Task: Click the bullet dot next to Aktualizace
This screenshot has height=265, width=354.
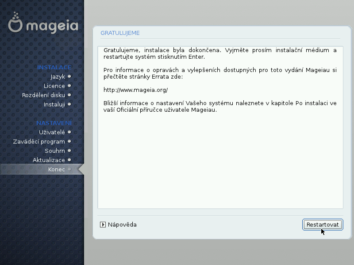Action: (69, 160)
